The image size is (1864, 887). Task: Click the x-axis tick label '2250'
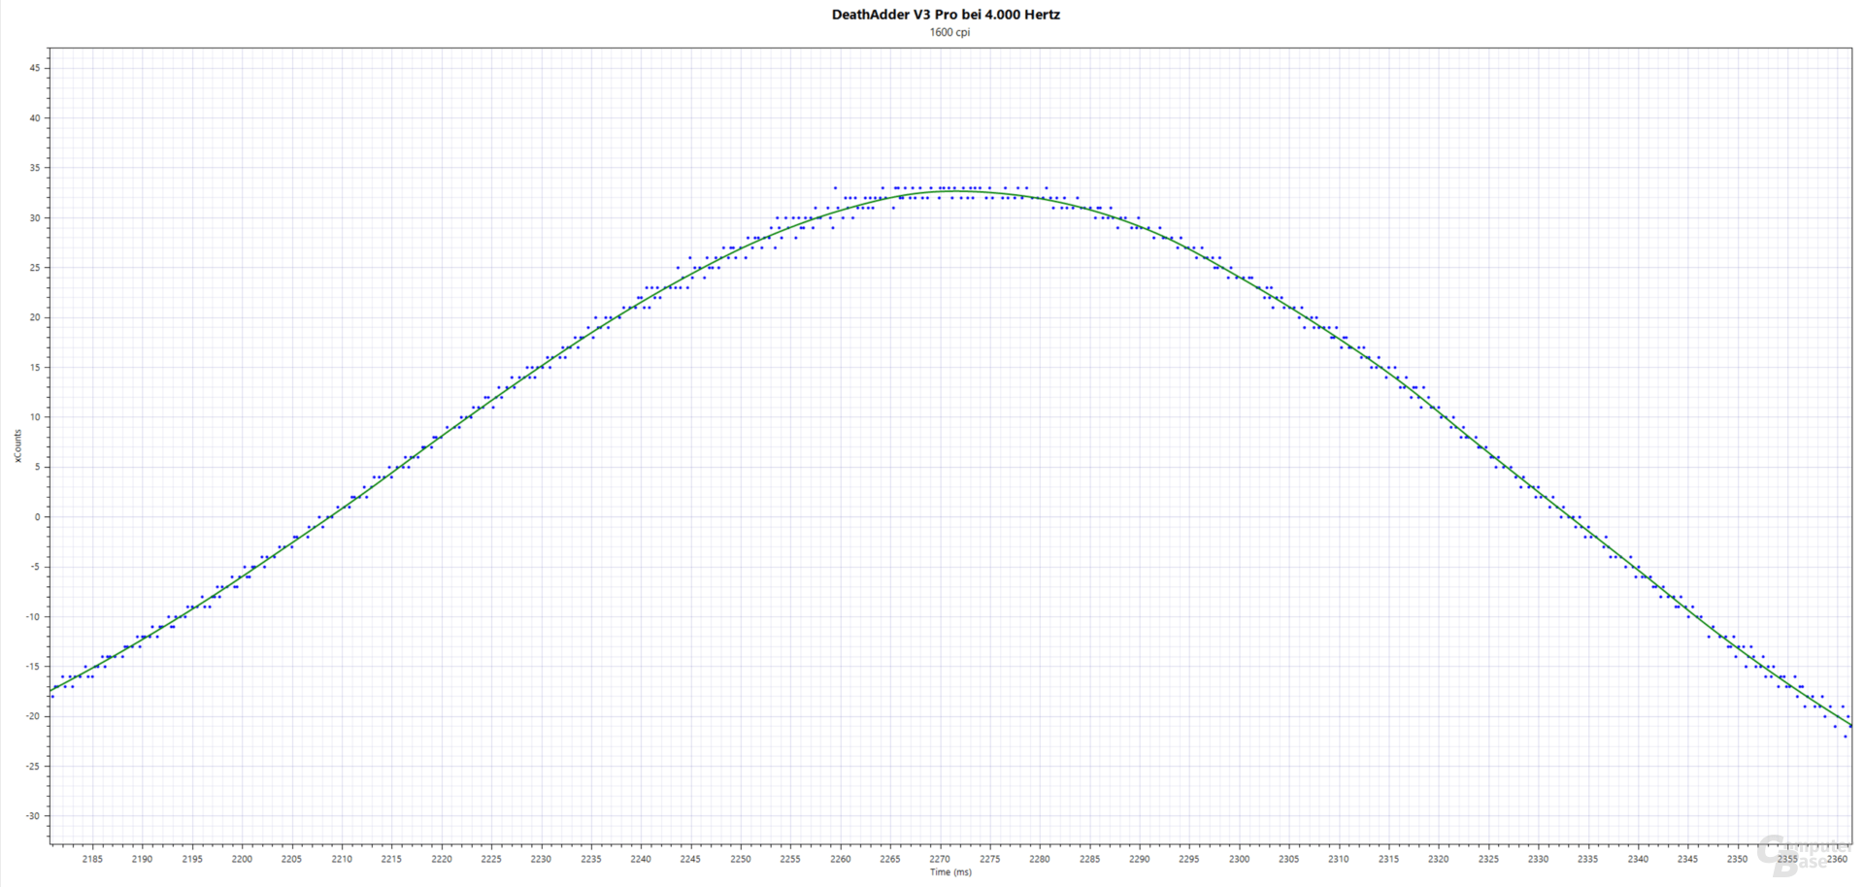click(741, 859)
